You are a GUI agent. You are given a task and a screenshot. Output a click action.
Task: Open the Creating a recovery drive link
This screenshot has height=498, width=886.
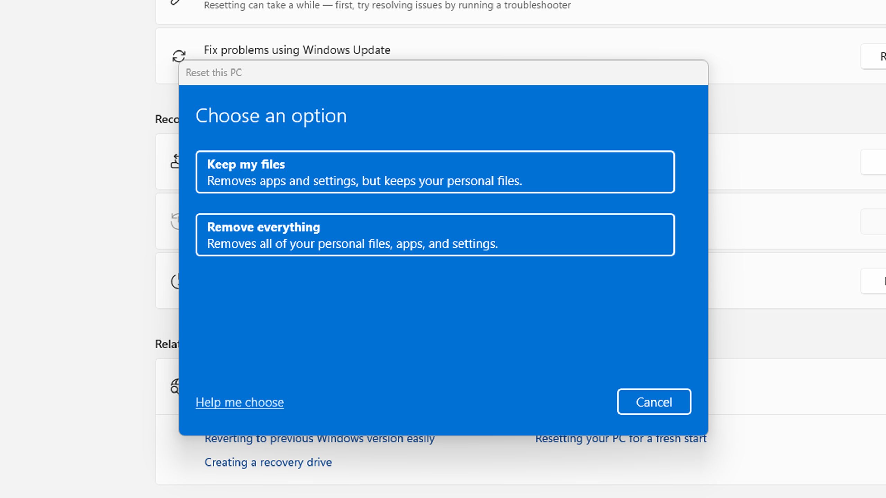269,462
